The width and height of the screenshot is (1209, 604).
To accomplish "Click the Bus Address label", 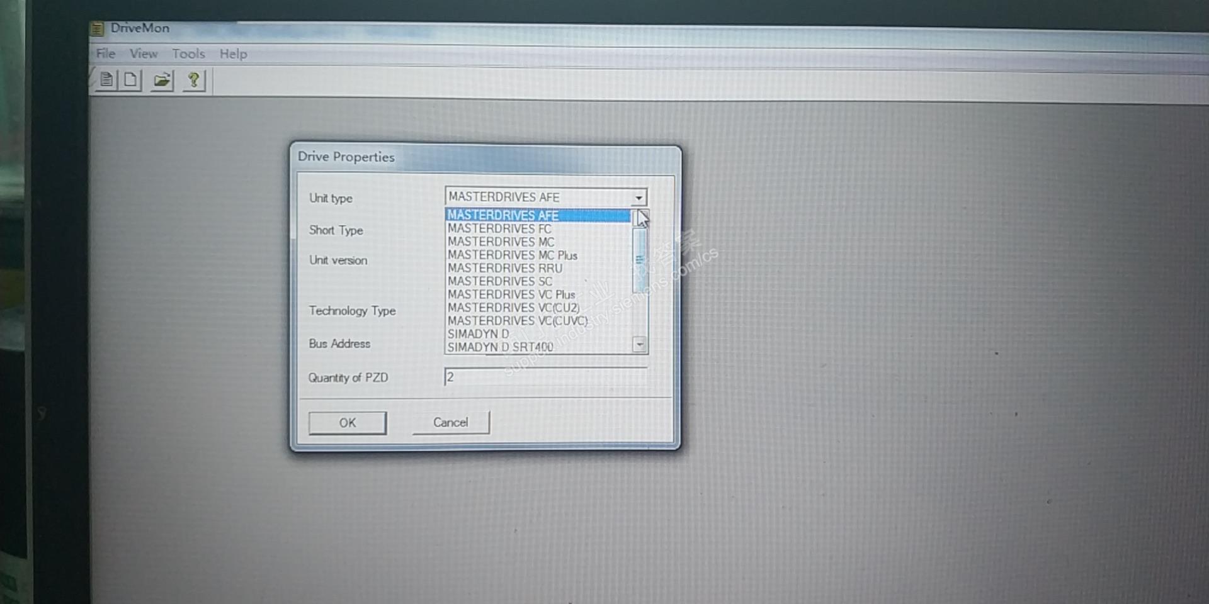I will 339,344.
